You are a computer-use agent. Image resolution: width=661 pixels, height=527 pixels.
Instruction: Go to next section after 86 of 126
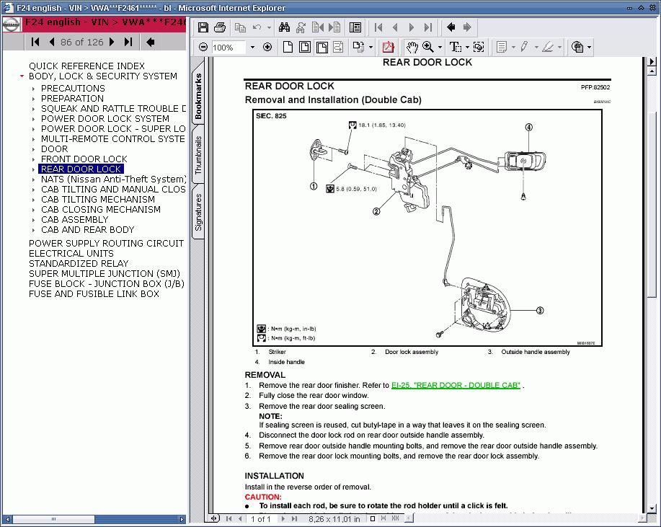(x=112, y=42)
